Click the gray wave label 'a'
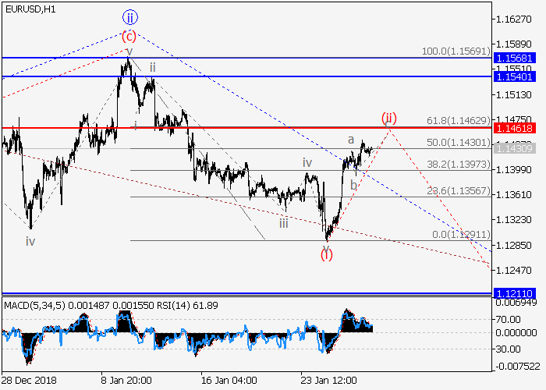This screenshot has height=390, width=546. (x=351, y=140)
